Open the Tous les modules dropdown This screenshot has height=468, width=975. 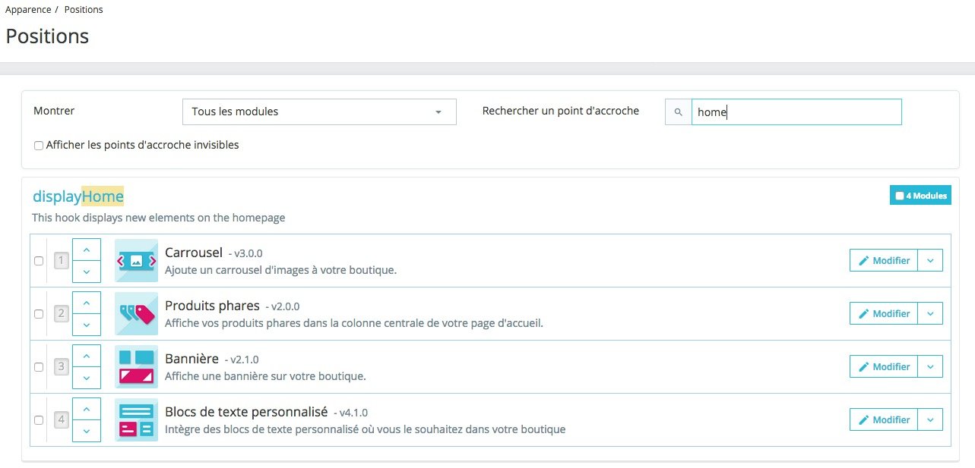point(319,112)
